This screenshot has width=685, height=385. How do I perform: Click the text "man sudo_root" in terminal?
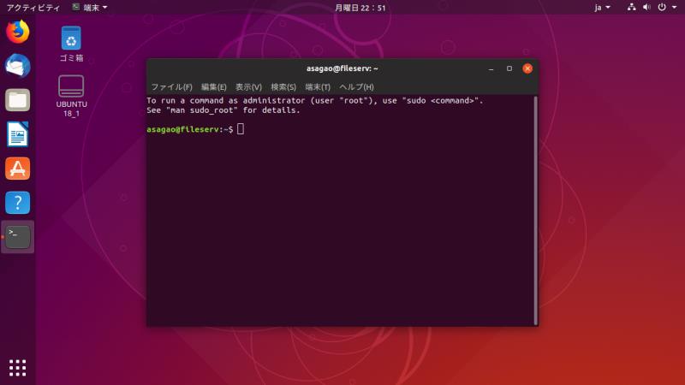tap(202, 110)
